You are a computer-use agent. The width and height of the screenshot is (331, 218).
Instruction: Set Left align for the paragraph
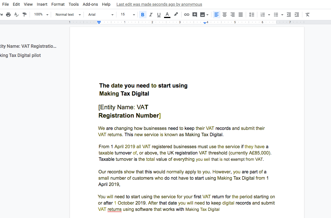tap(216, 15)
